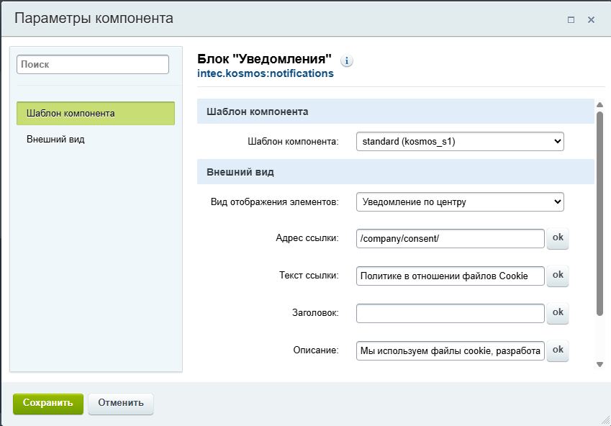Click the vertical scrollbar thumb

pos(599,212)
